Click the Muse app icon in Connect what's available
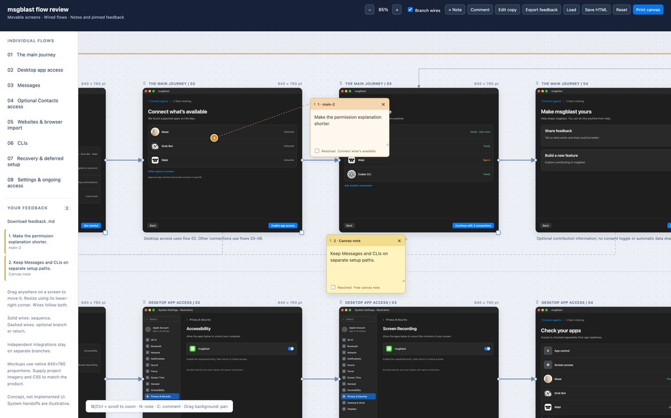671x418 pixels. [x=155, y=132]
